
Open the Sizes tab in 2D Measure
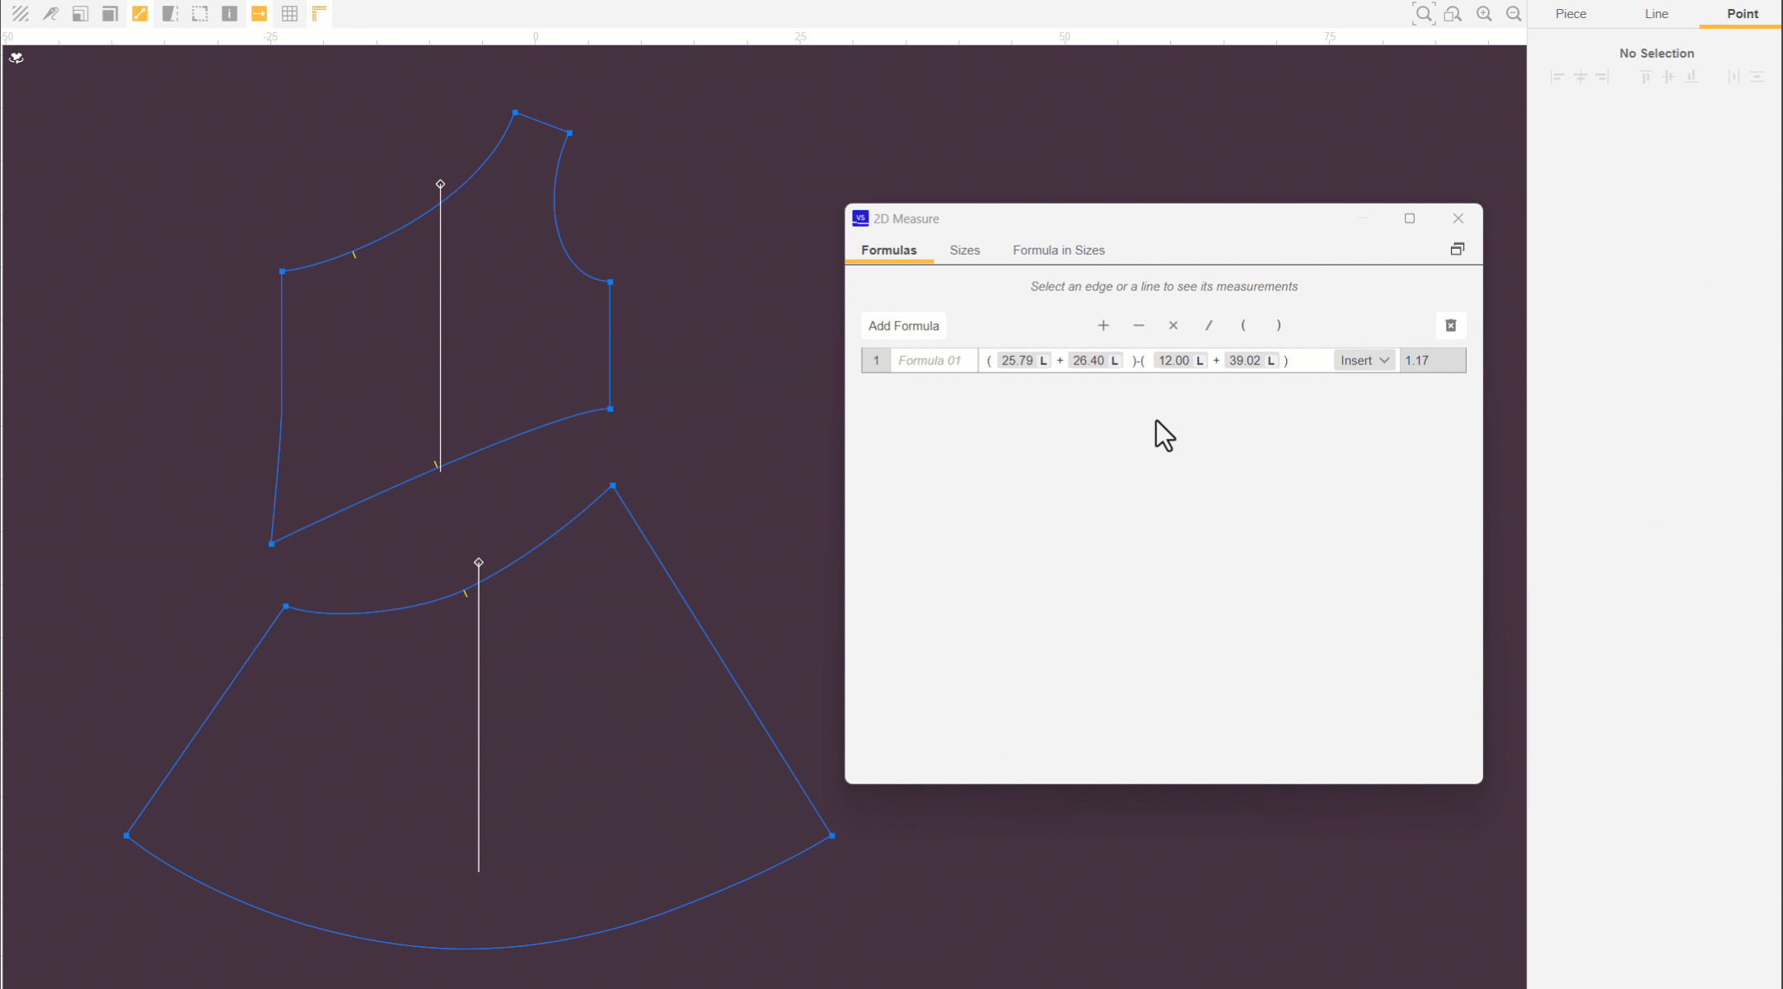(964, 250)
